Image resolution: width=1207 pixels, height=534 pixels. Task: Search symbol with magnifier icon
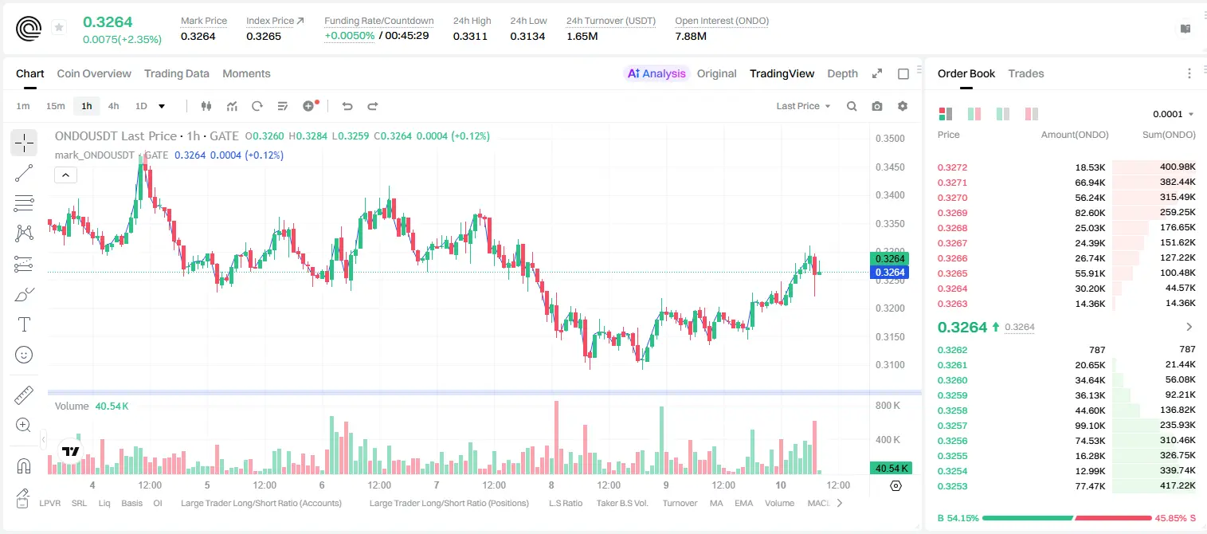click(852, 106)
